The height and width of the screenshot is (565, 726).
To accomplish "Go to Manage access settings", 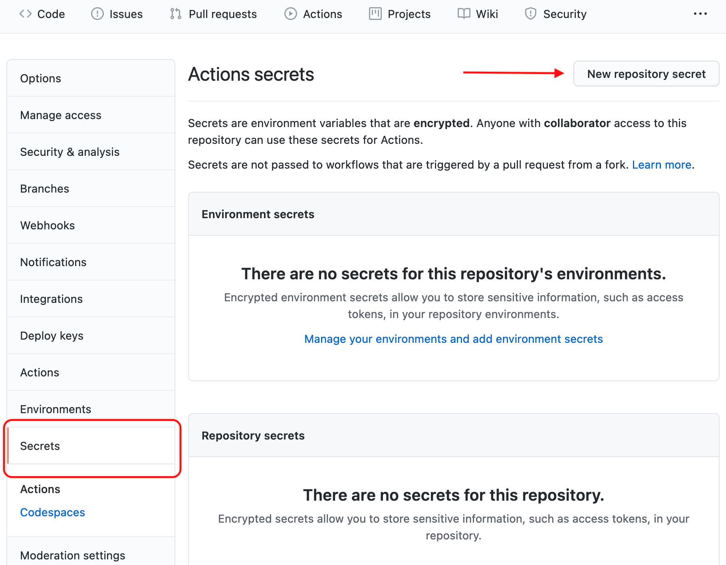I will pyautogui.click(x=61, y=115).
